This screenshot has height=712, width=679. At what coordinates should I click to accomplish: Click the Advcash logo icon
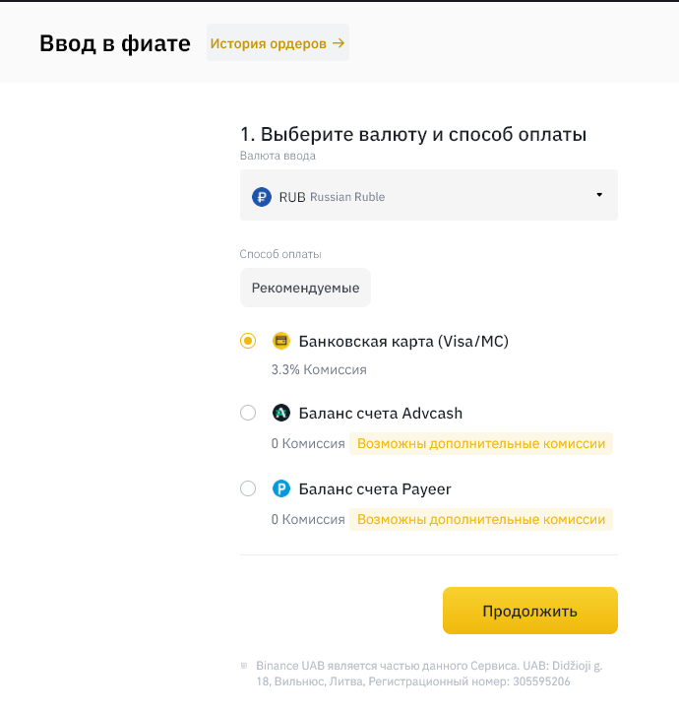[280, 413]
